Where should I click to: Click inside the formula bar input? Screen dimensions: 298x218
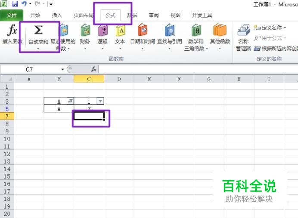pos(198,69)
